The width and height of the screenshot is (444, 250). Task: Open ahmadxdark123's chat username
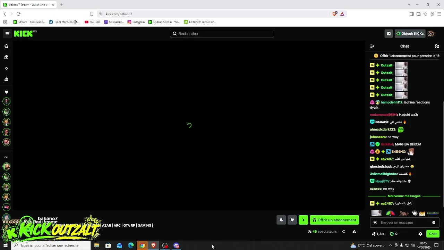pos(383,130)
